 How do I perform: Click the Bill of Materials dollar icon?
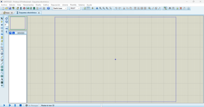(37, 8)
